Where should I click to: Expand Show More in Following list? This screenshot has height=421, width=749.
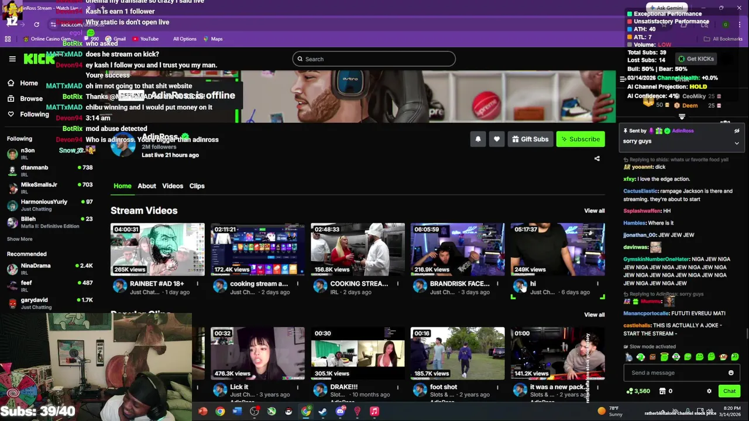point(19,239)
